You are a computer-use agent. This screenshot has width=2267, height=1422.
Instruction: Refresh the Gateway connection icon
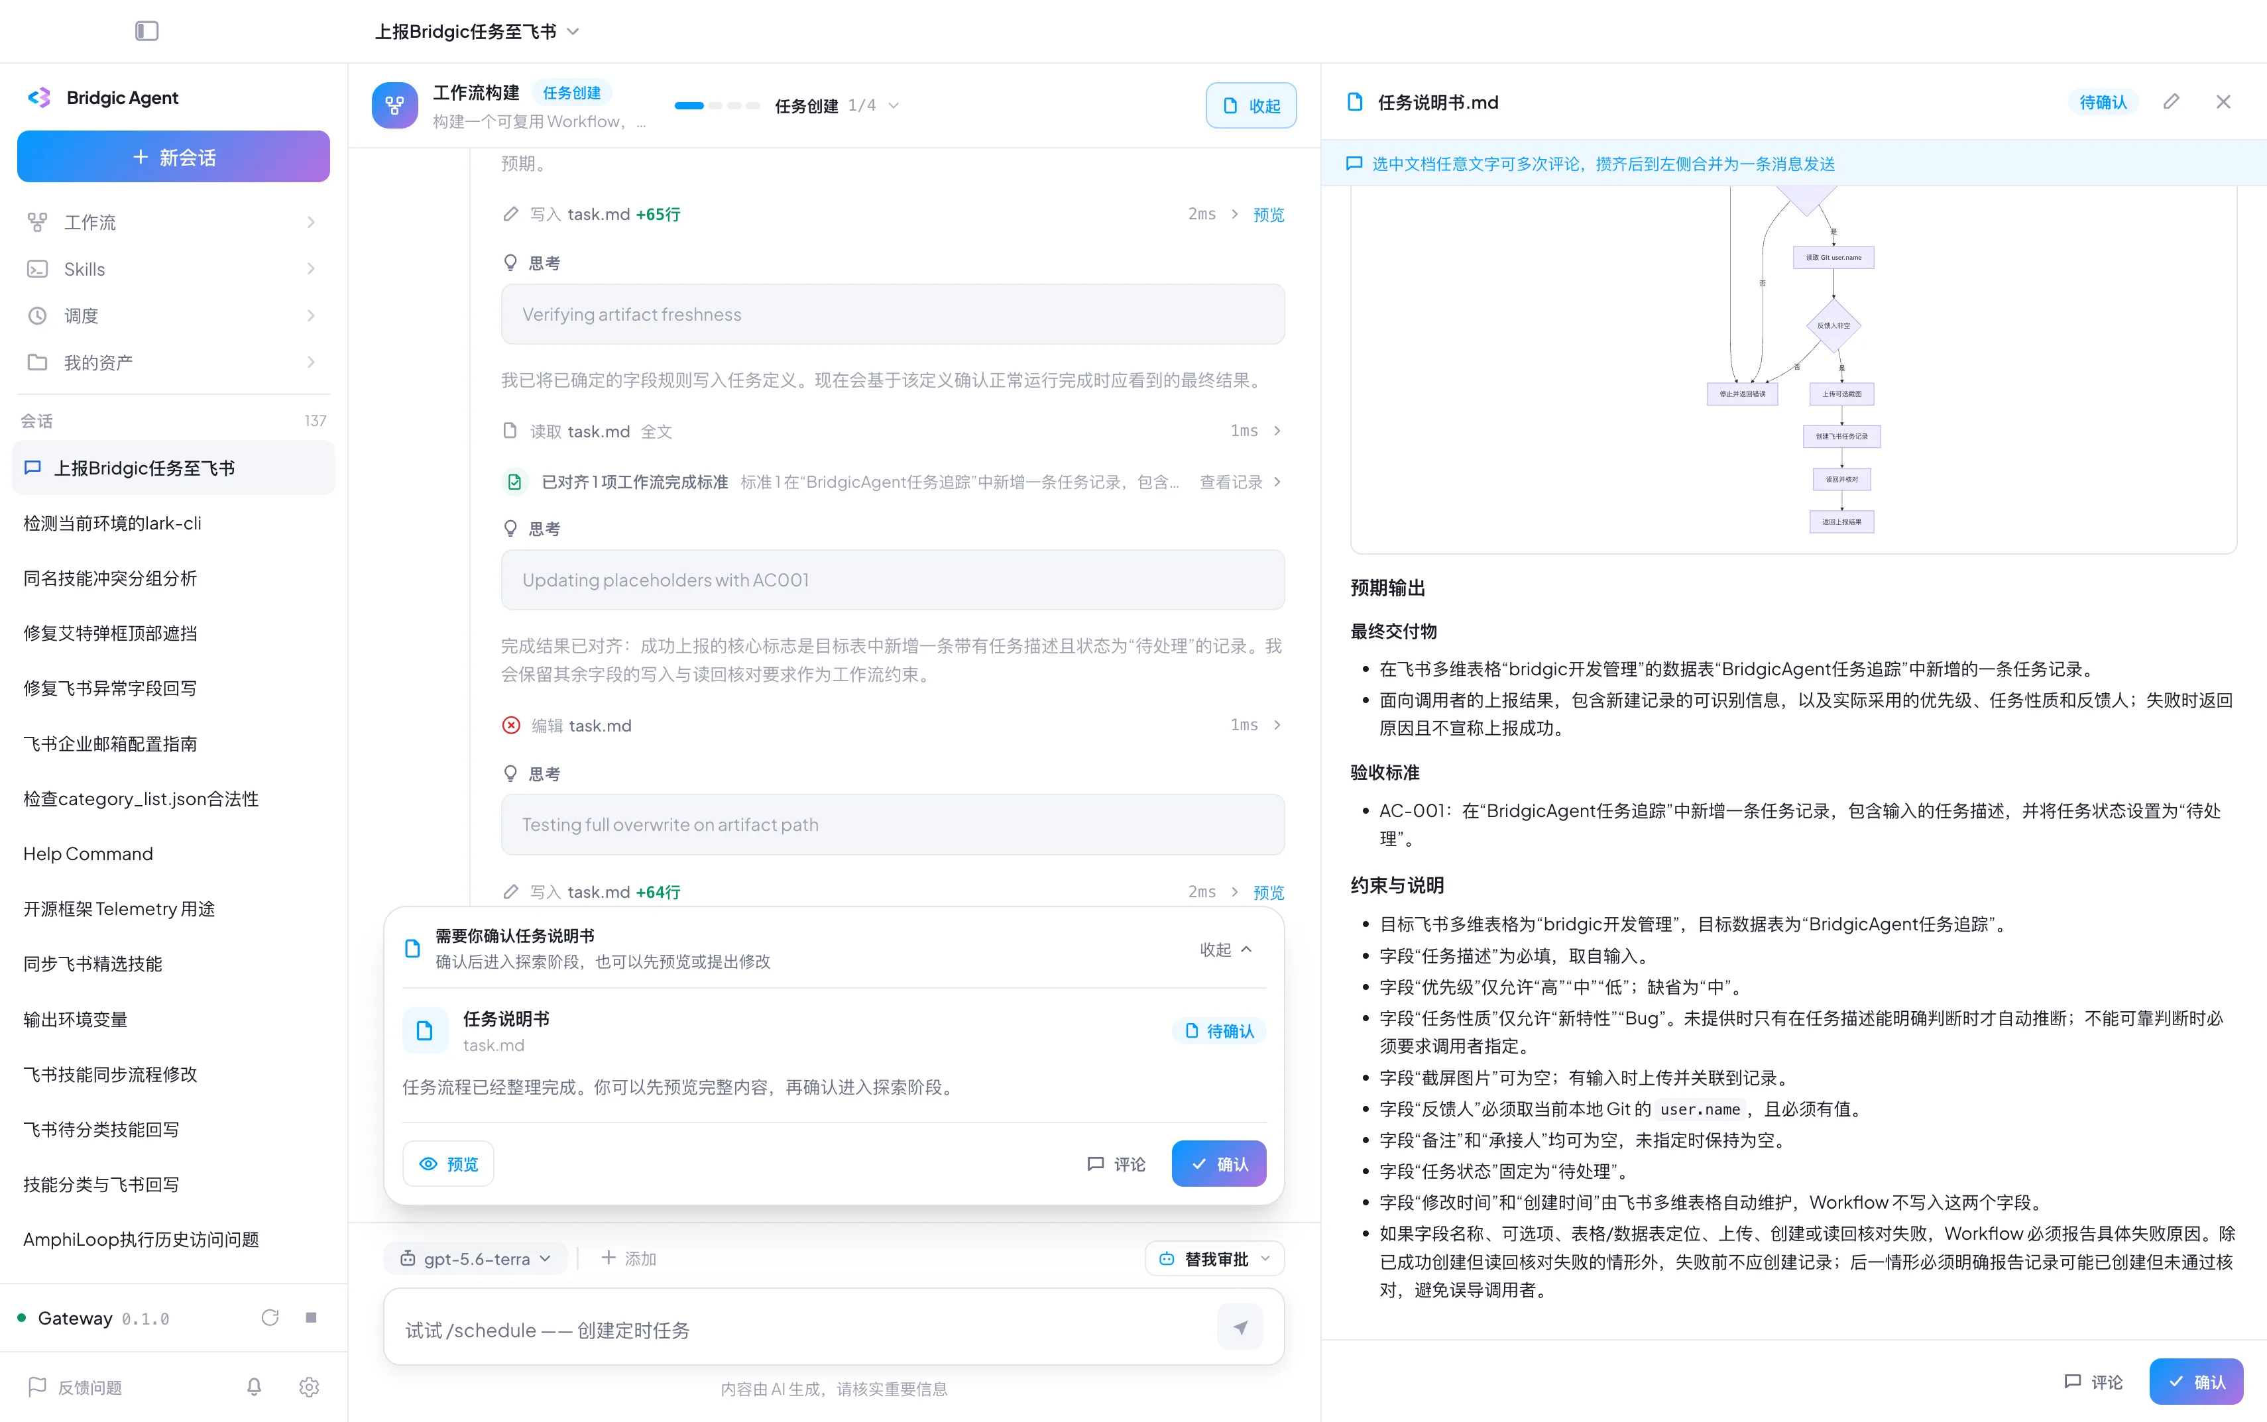(x=270, y=1317)
